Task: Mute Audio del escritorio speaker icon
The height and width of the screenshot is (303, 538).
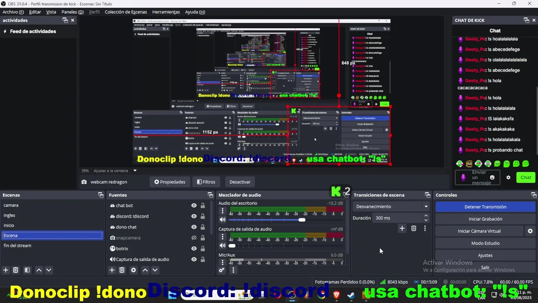Action: tap(223, 220)
